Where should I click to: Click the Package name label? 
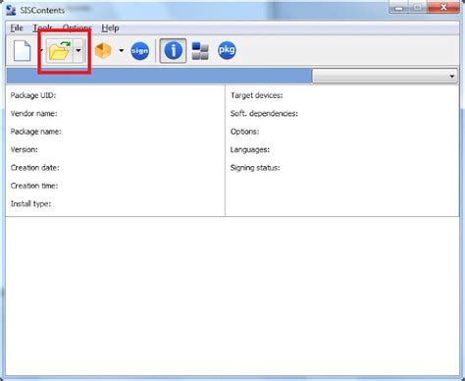pos(35,132)
